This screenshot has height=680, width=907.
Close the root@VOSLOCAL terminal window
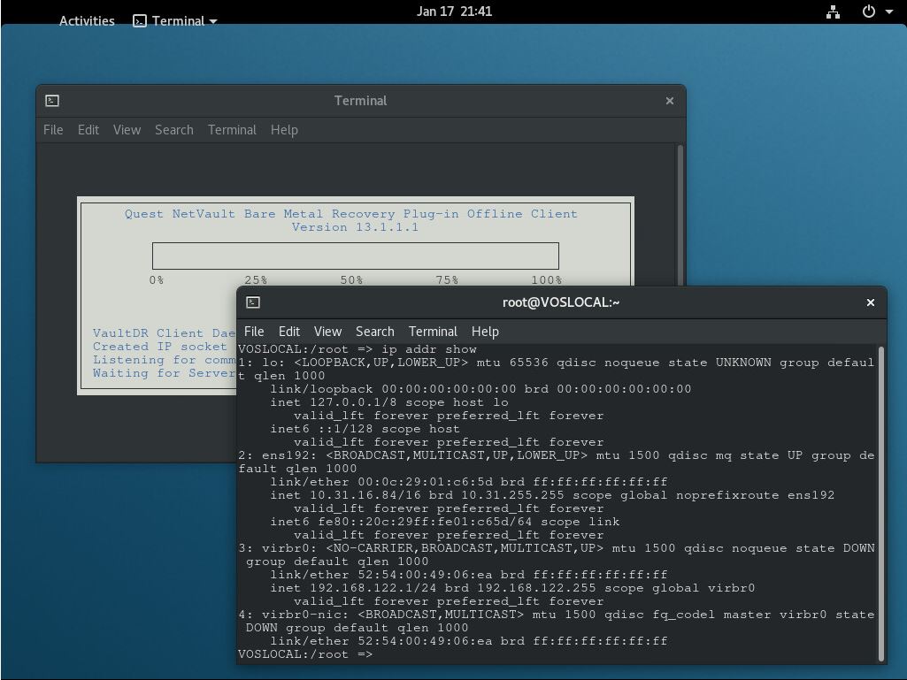click(x=870, y=302)
